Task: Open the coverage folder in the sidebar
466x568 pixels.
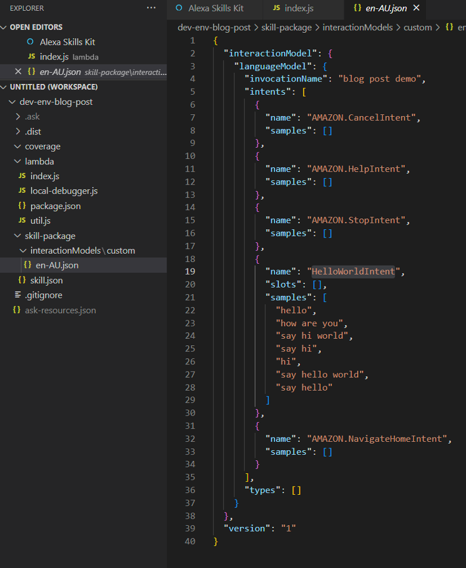Action: tap(42, 146)
